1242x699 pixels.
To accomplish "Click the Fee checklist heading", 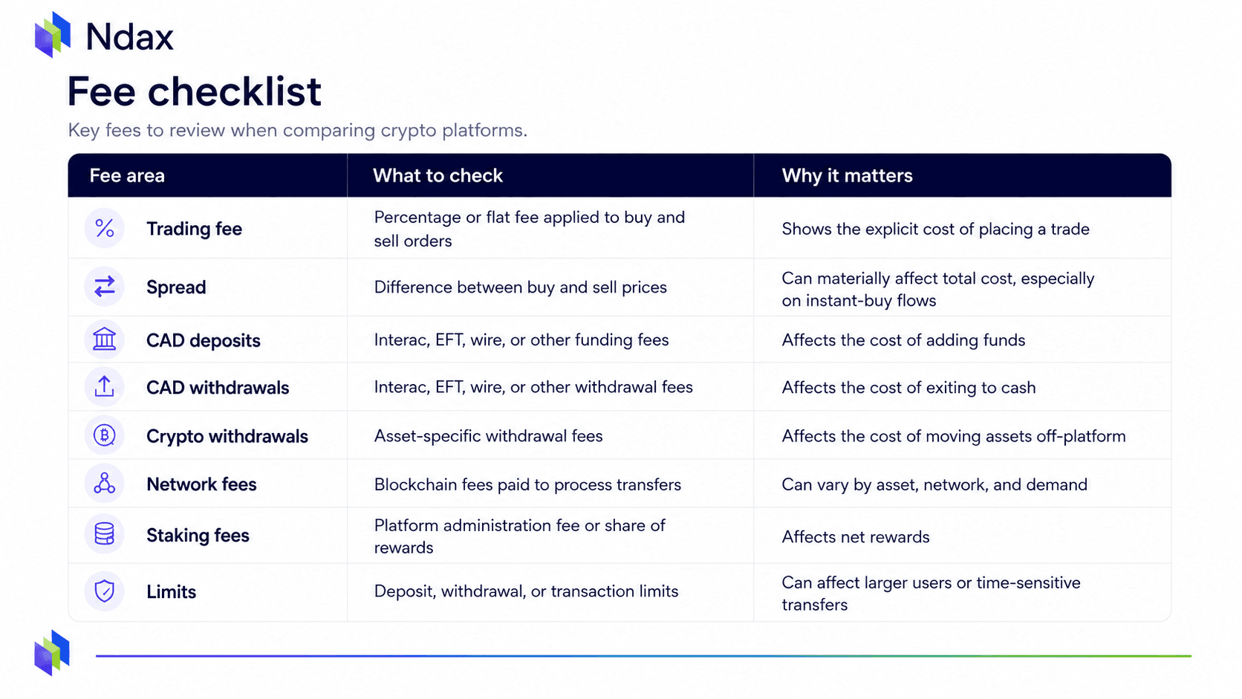I will tap(195, 92).
